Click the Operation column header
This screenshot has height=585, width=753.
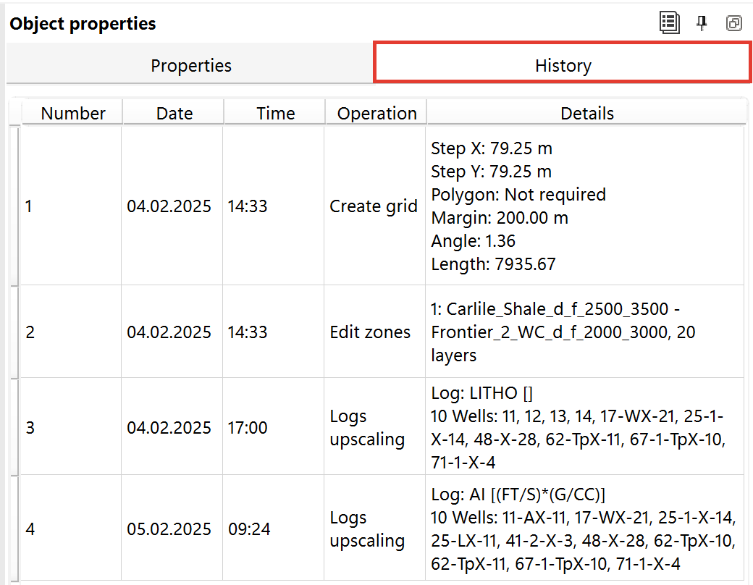pyautogui.click(x=376, y=113)
